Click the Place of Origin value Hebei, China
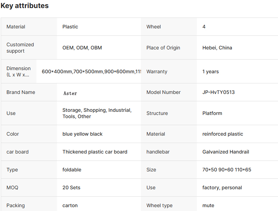Screen dimensions: 278x211 tap(217, 48)
